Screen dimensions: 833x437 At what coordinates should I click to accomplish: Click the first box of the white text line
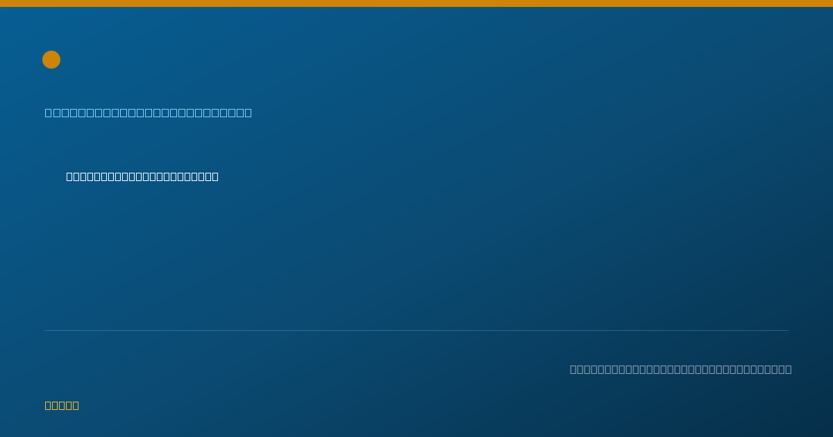[69, 176]
